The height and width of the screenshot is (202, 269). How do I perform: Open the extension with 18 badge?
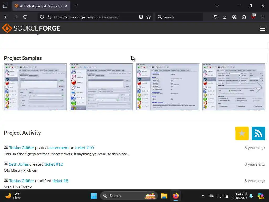(x=254, y=17)
